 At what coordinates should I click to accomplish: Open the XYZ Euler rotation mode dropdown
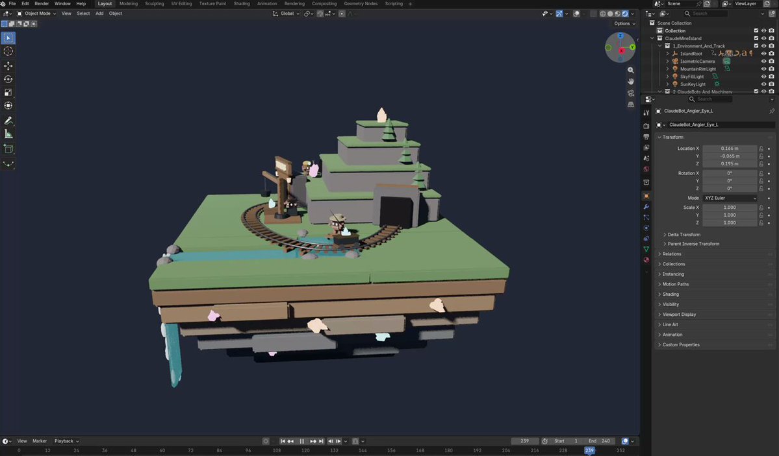[x=730, y=198]
